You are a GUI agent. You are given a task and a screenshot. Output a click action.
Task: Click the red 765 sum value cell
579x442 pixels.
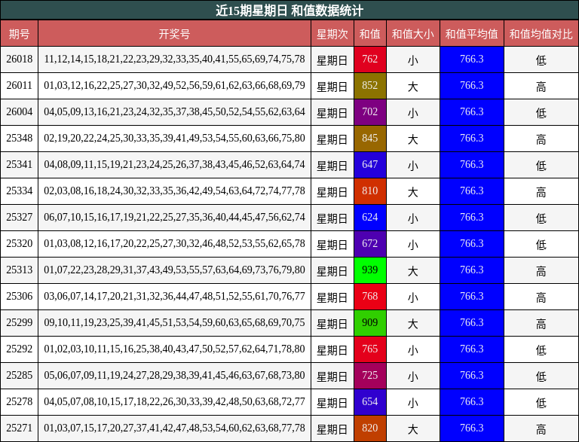tap(370, 349)
